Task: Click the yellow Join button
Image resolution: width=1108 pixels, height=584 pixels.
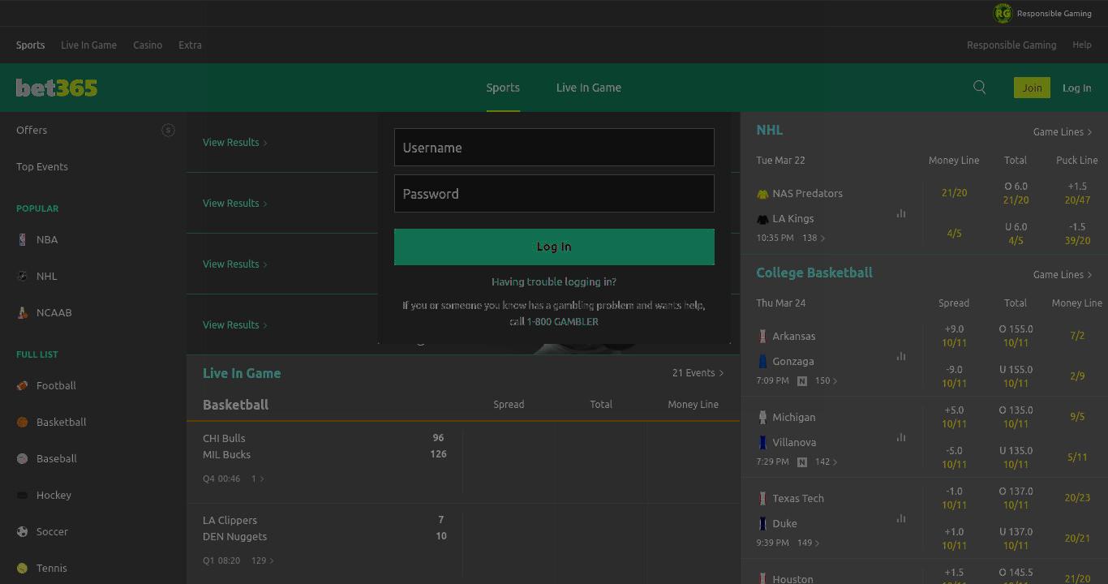Action: coord(1032,88)
